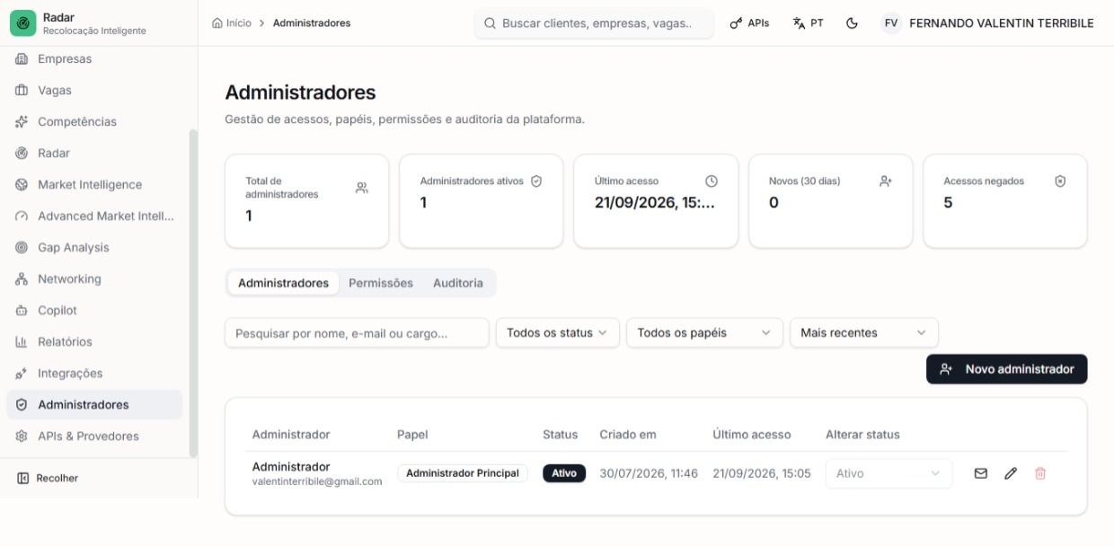The height and width of the screenshot is (547, 1114).
Task: Open FERNANDO VALENTIN TERRIBILE user menu
Action: coord(987,23)
